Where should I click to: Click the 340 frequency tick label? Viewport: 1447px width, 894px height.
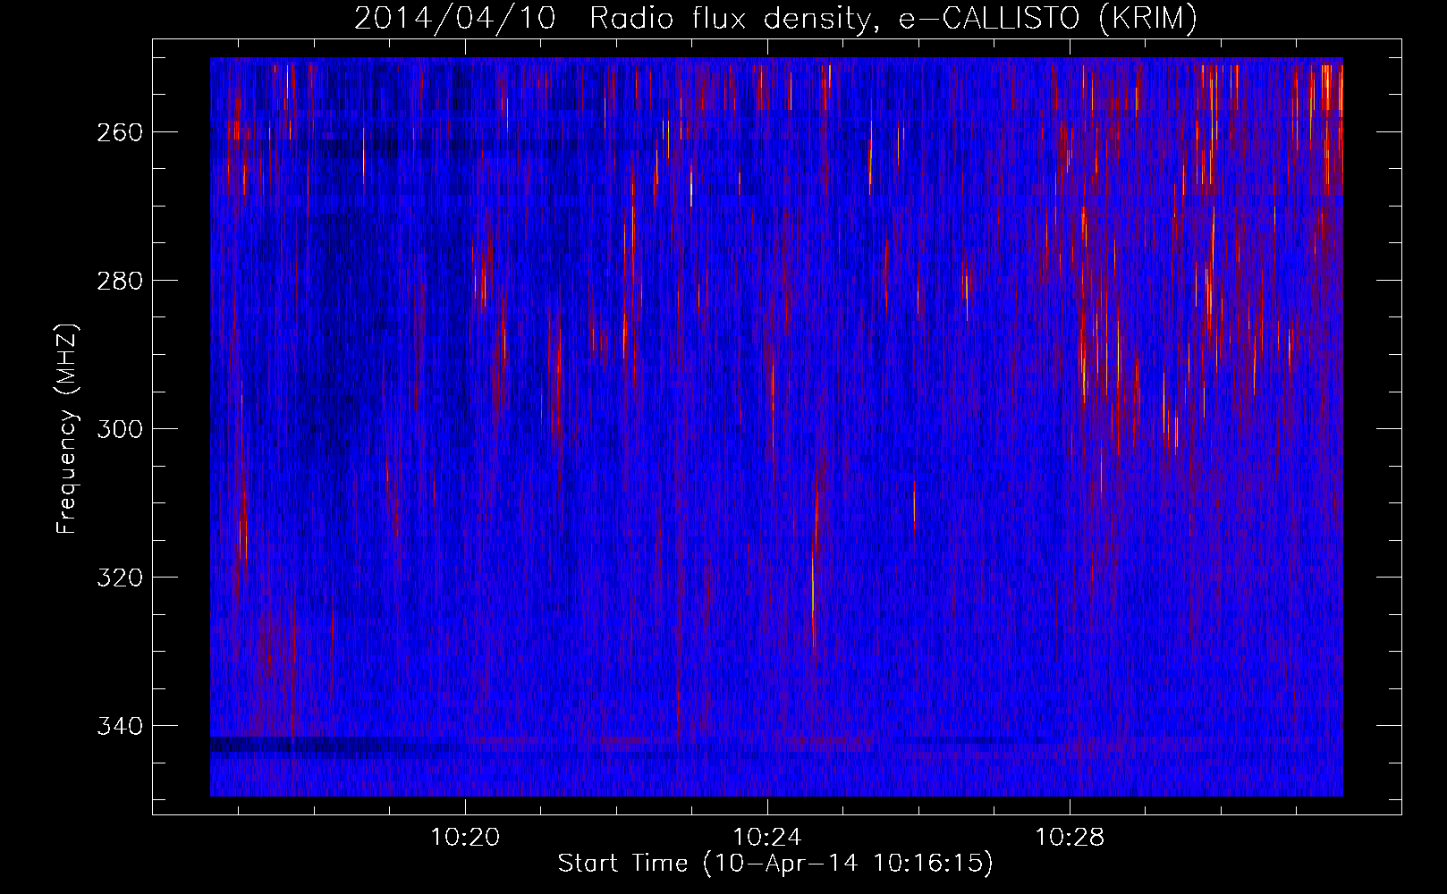click(118, 726)
